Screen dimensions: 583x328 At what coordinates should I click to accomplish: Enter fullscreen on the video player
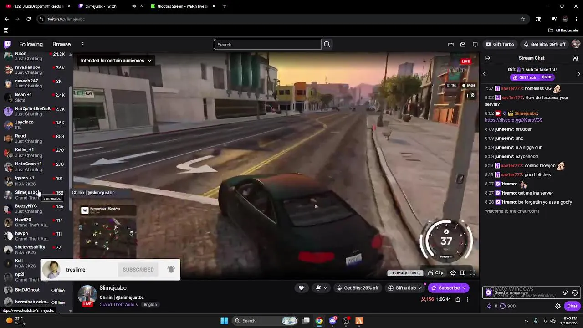pyautogui.click(x=472, y=273)
